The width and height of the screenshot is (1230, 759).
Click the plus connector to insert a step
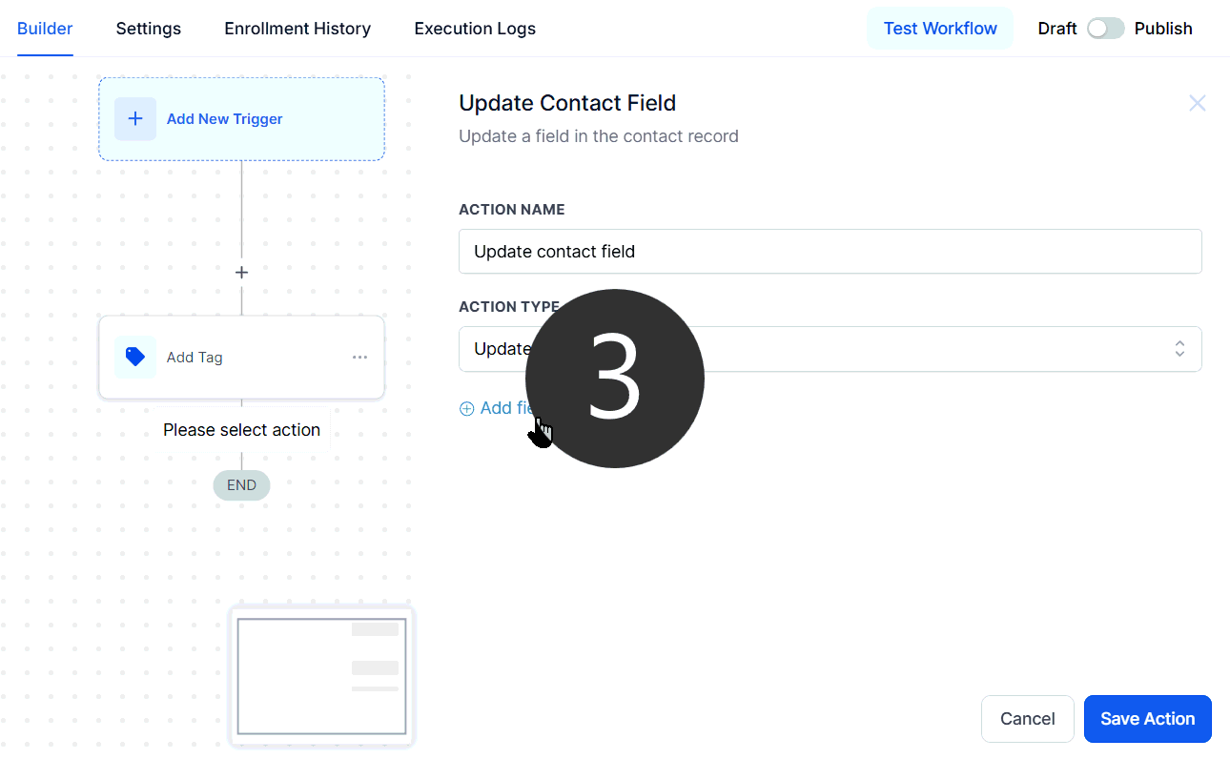(241, 273)
